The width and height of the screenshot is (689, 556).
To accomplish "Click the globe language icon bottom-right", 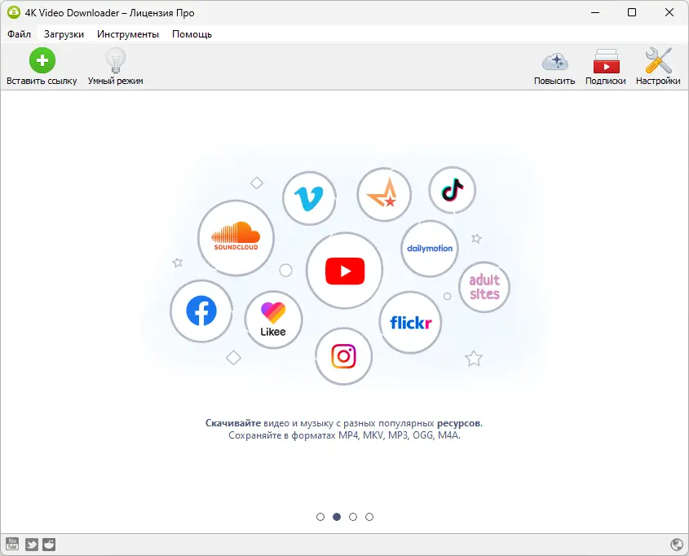I will tap(676, 543).
